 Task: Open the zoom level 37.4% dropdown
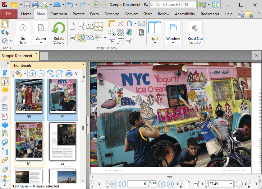pos(230,184)
